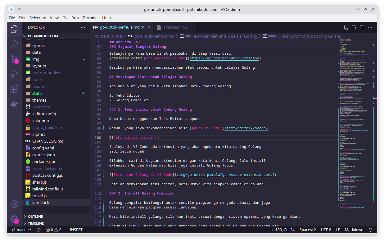
Task: Open the Extensions view
Action: pyautogui.click(x=14, y=89)
